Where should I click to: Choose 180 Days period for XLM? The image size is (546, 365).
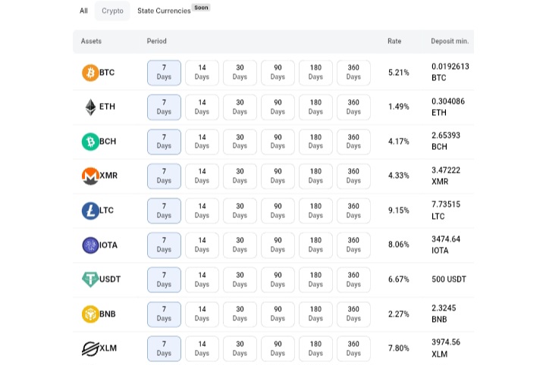coord(315,348)
